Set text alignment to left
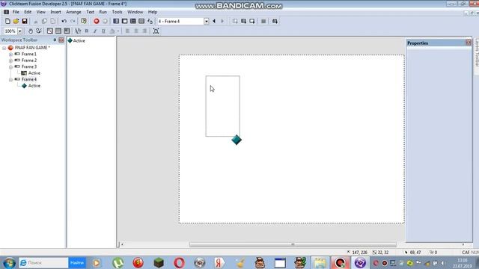Screen dimensions: 479x269 tap(128, 31)
